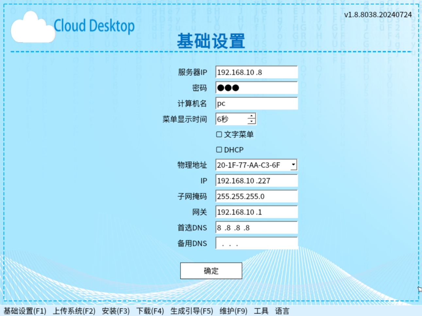This screenshot has width=422, height=316.
Task: Click the 备用DNS label
Action: click(x=192, y=243)
